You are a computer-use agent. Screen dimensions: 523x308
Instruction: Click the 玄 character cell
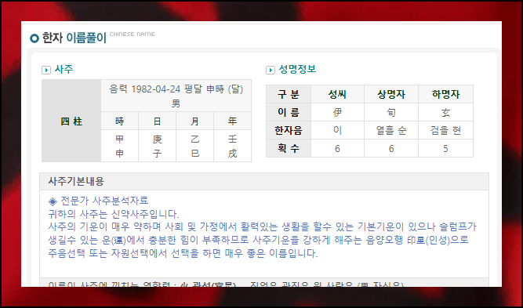click(x=445, y=112)
